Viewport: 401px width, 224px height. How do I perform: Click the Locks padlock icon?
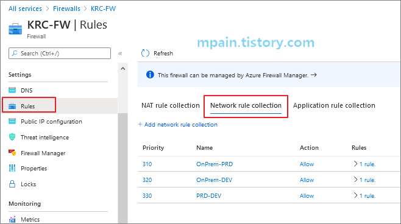(12, 184)
